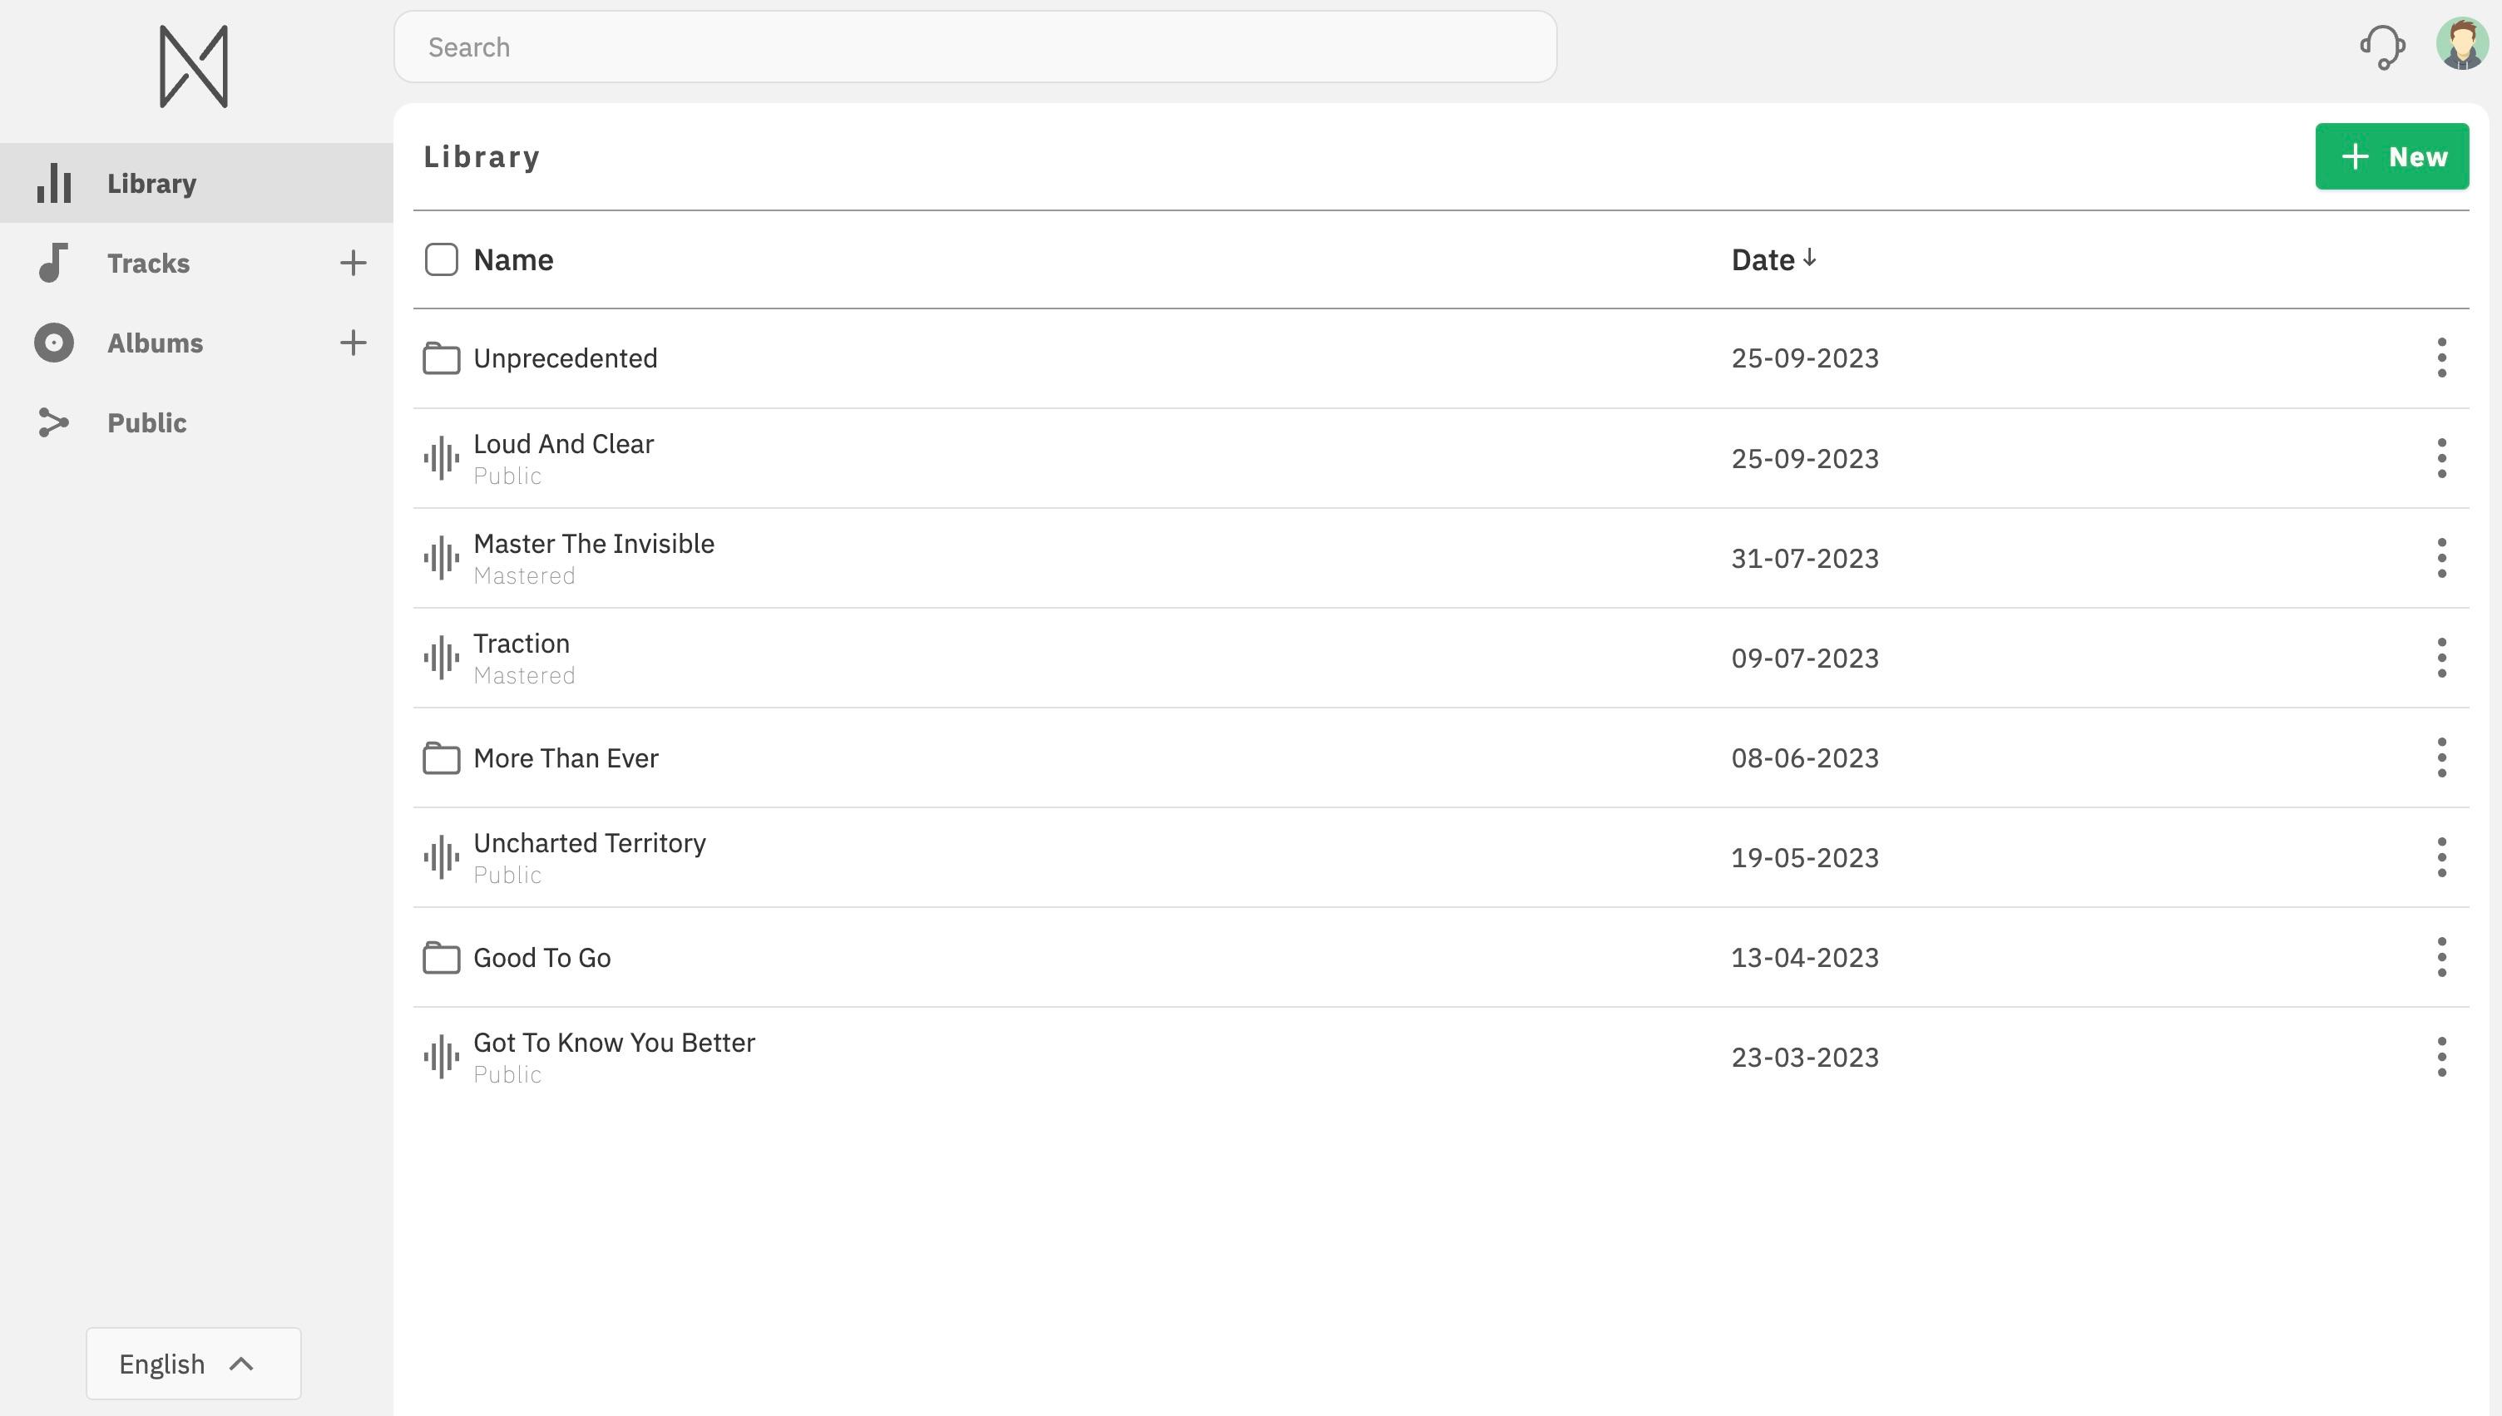Click headset support icon top right
2502x1416 pixels.
click(x=2381, y=47)
